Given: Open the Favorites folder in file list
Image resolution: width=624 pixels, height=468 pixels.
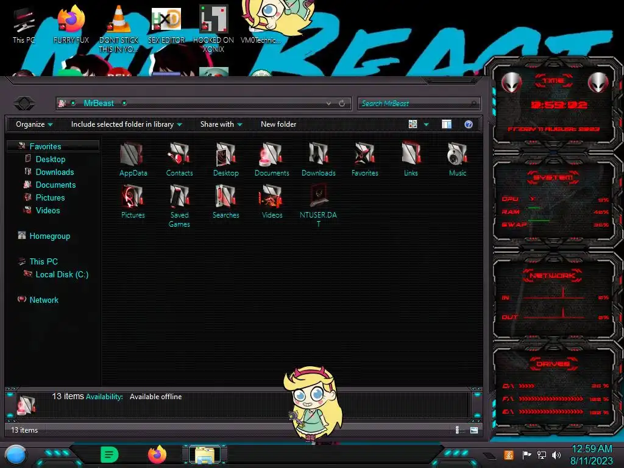Looking at the screenshot, I should pyautogui.click(x=364, y=160).
